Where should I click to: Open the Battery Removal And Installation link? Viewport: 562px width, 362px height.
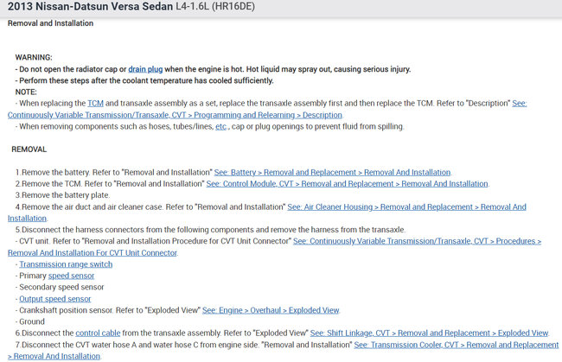point(333,172)
